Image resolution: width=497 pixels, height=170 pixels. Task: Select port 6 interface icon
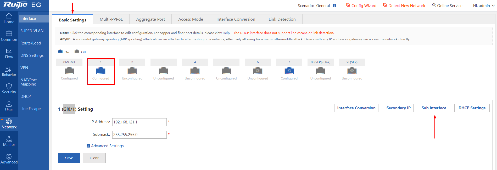[x=258, y=71]
